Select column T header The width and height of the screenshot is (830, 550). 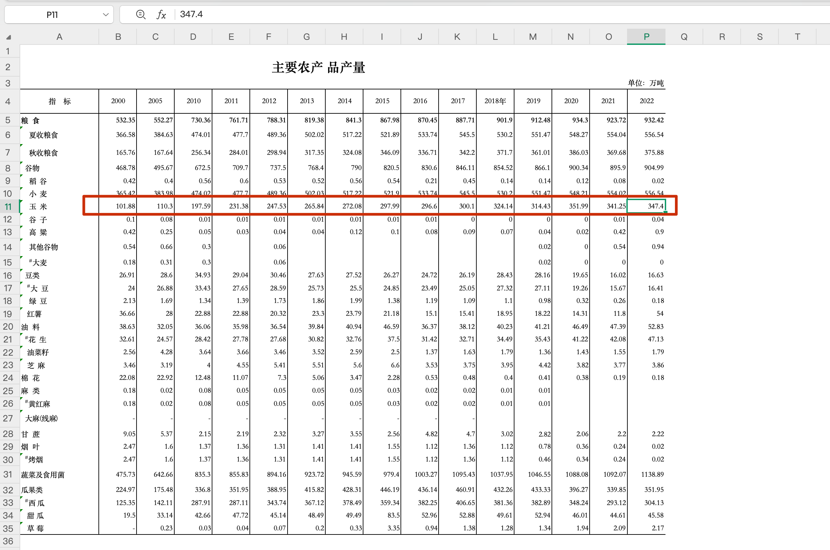[x=797, y=37]
